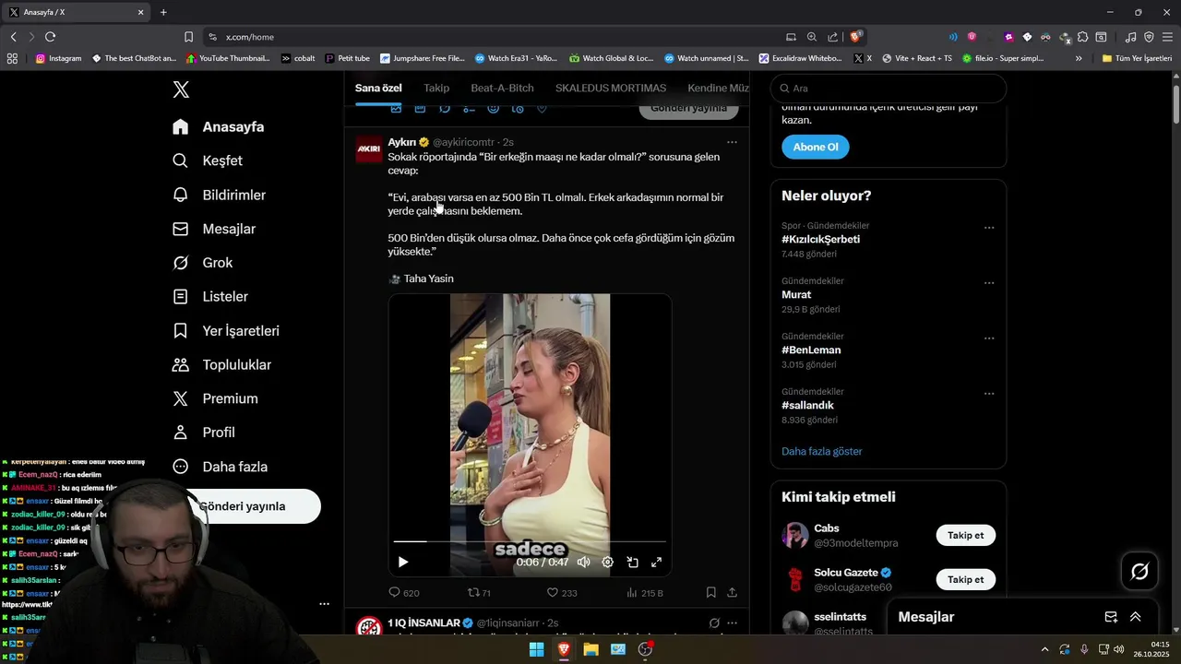Open video settings gear icon
The height and width of the screenshot is (664, 1181).
pos(608,562)
